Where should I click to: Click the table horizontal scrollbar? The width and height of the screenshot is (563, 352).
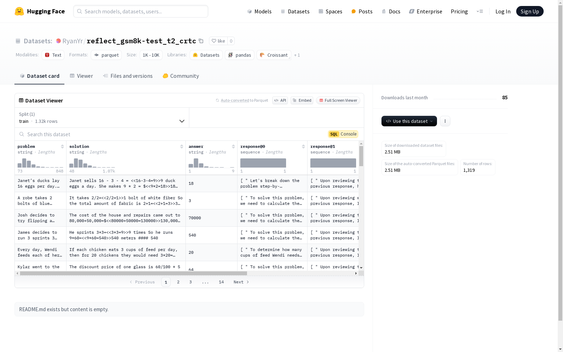(133, 273)
